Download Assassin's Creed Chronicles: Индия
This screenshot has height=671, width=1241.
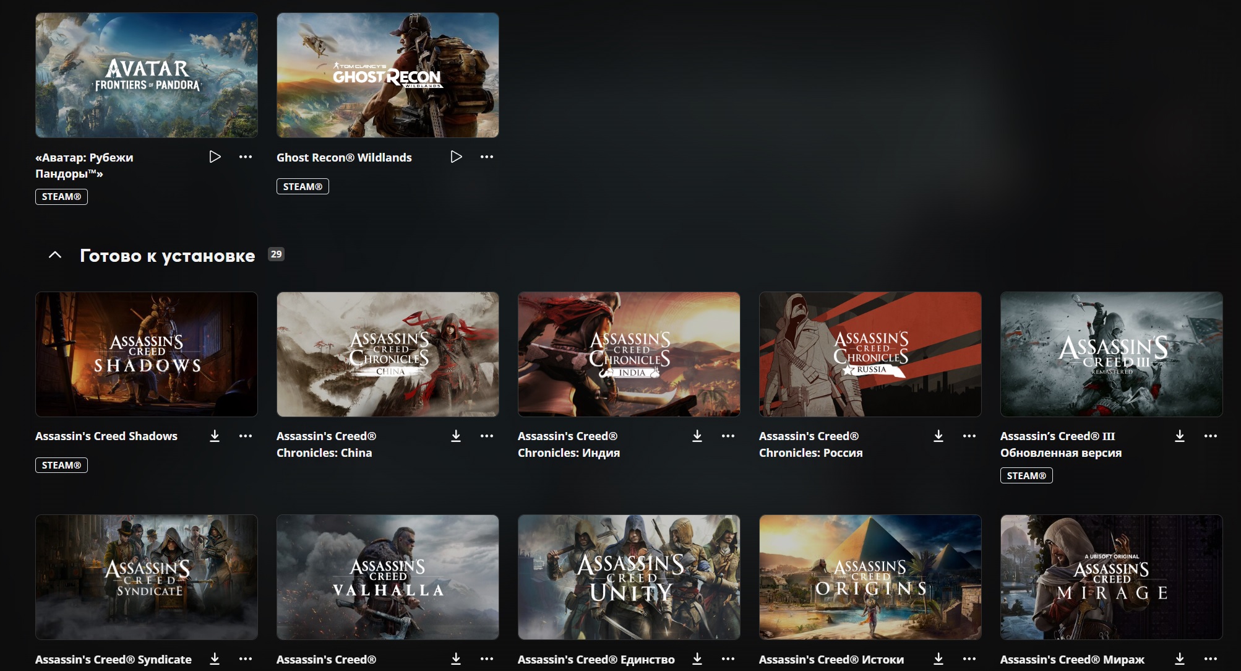[697, 436]
